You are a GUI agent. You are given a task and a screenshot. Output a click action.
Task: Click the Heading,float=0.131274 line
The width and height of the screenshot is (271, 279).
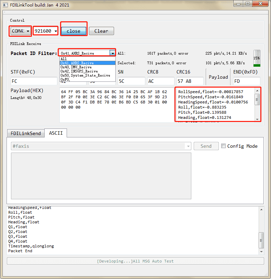(205, 118)
